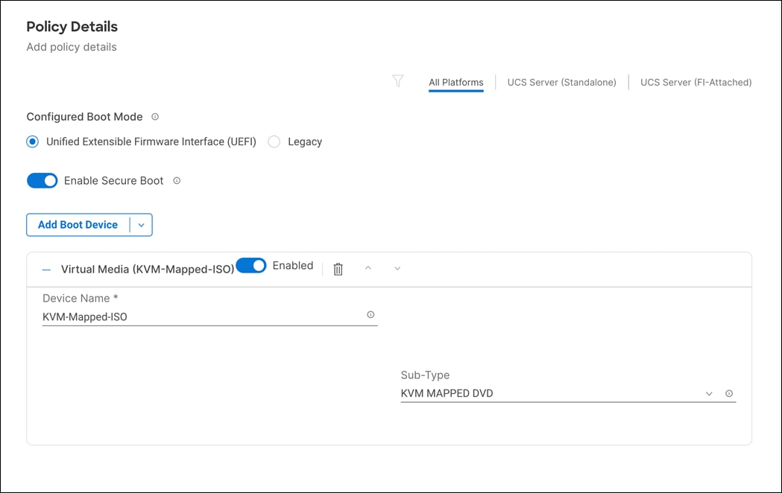
Task: Collapse the Virtual Media KVM-Mapped-ISO section
Action: coord(45,269)
